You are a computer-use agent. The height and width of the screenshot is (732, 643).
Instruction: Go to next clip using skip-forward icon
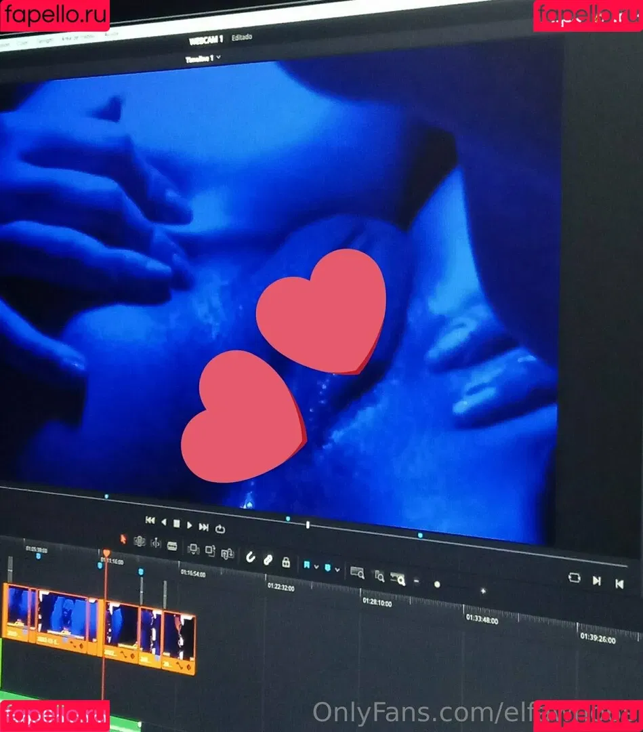pos(596,580)
